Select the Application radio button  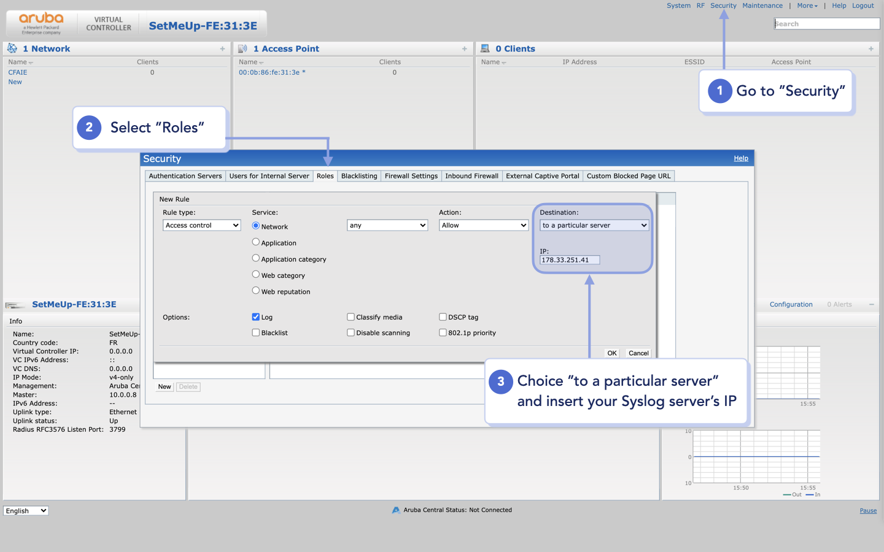point(255,242)
